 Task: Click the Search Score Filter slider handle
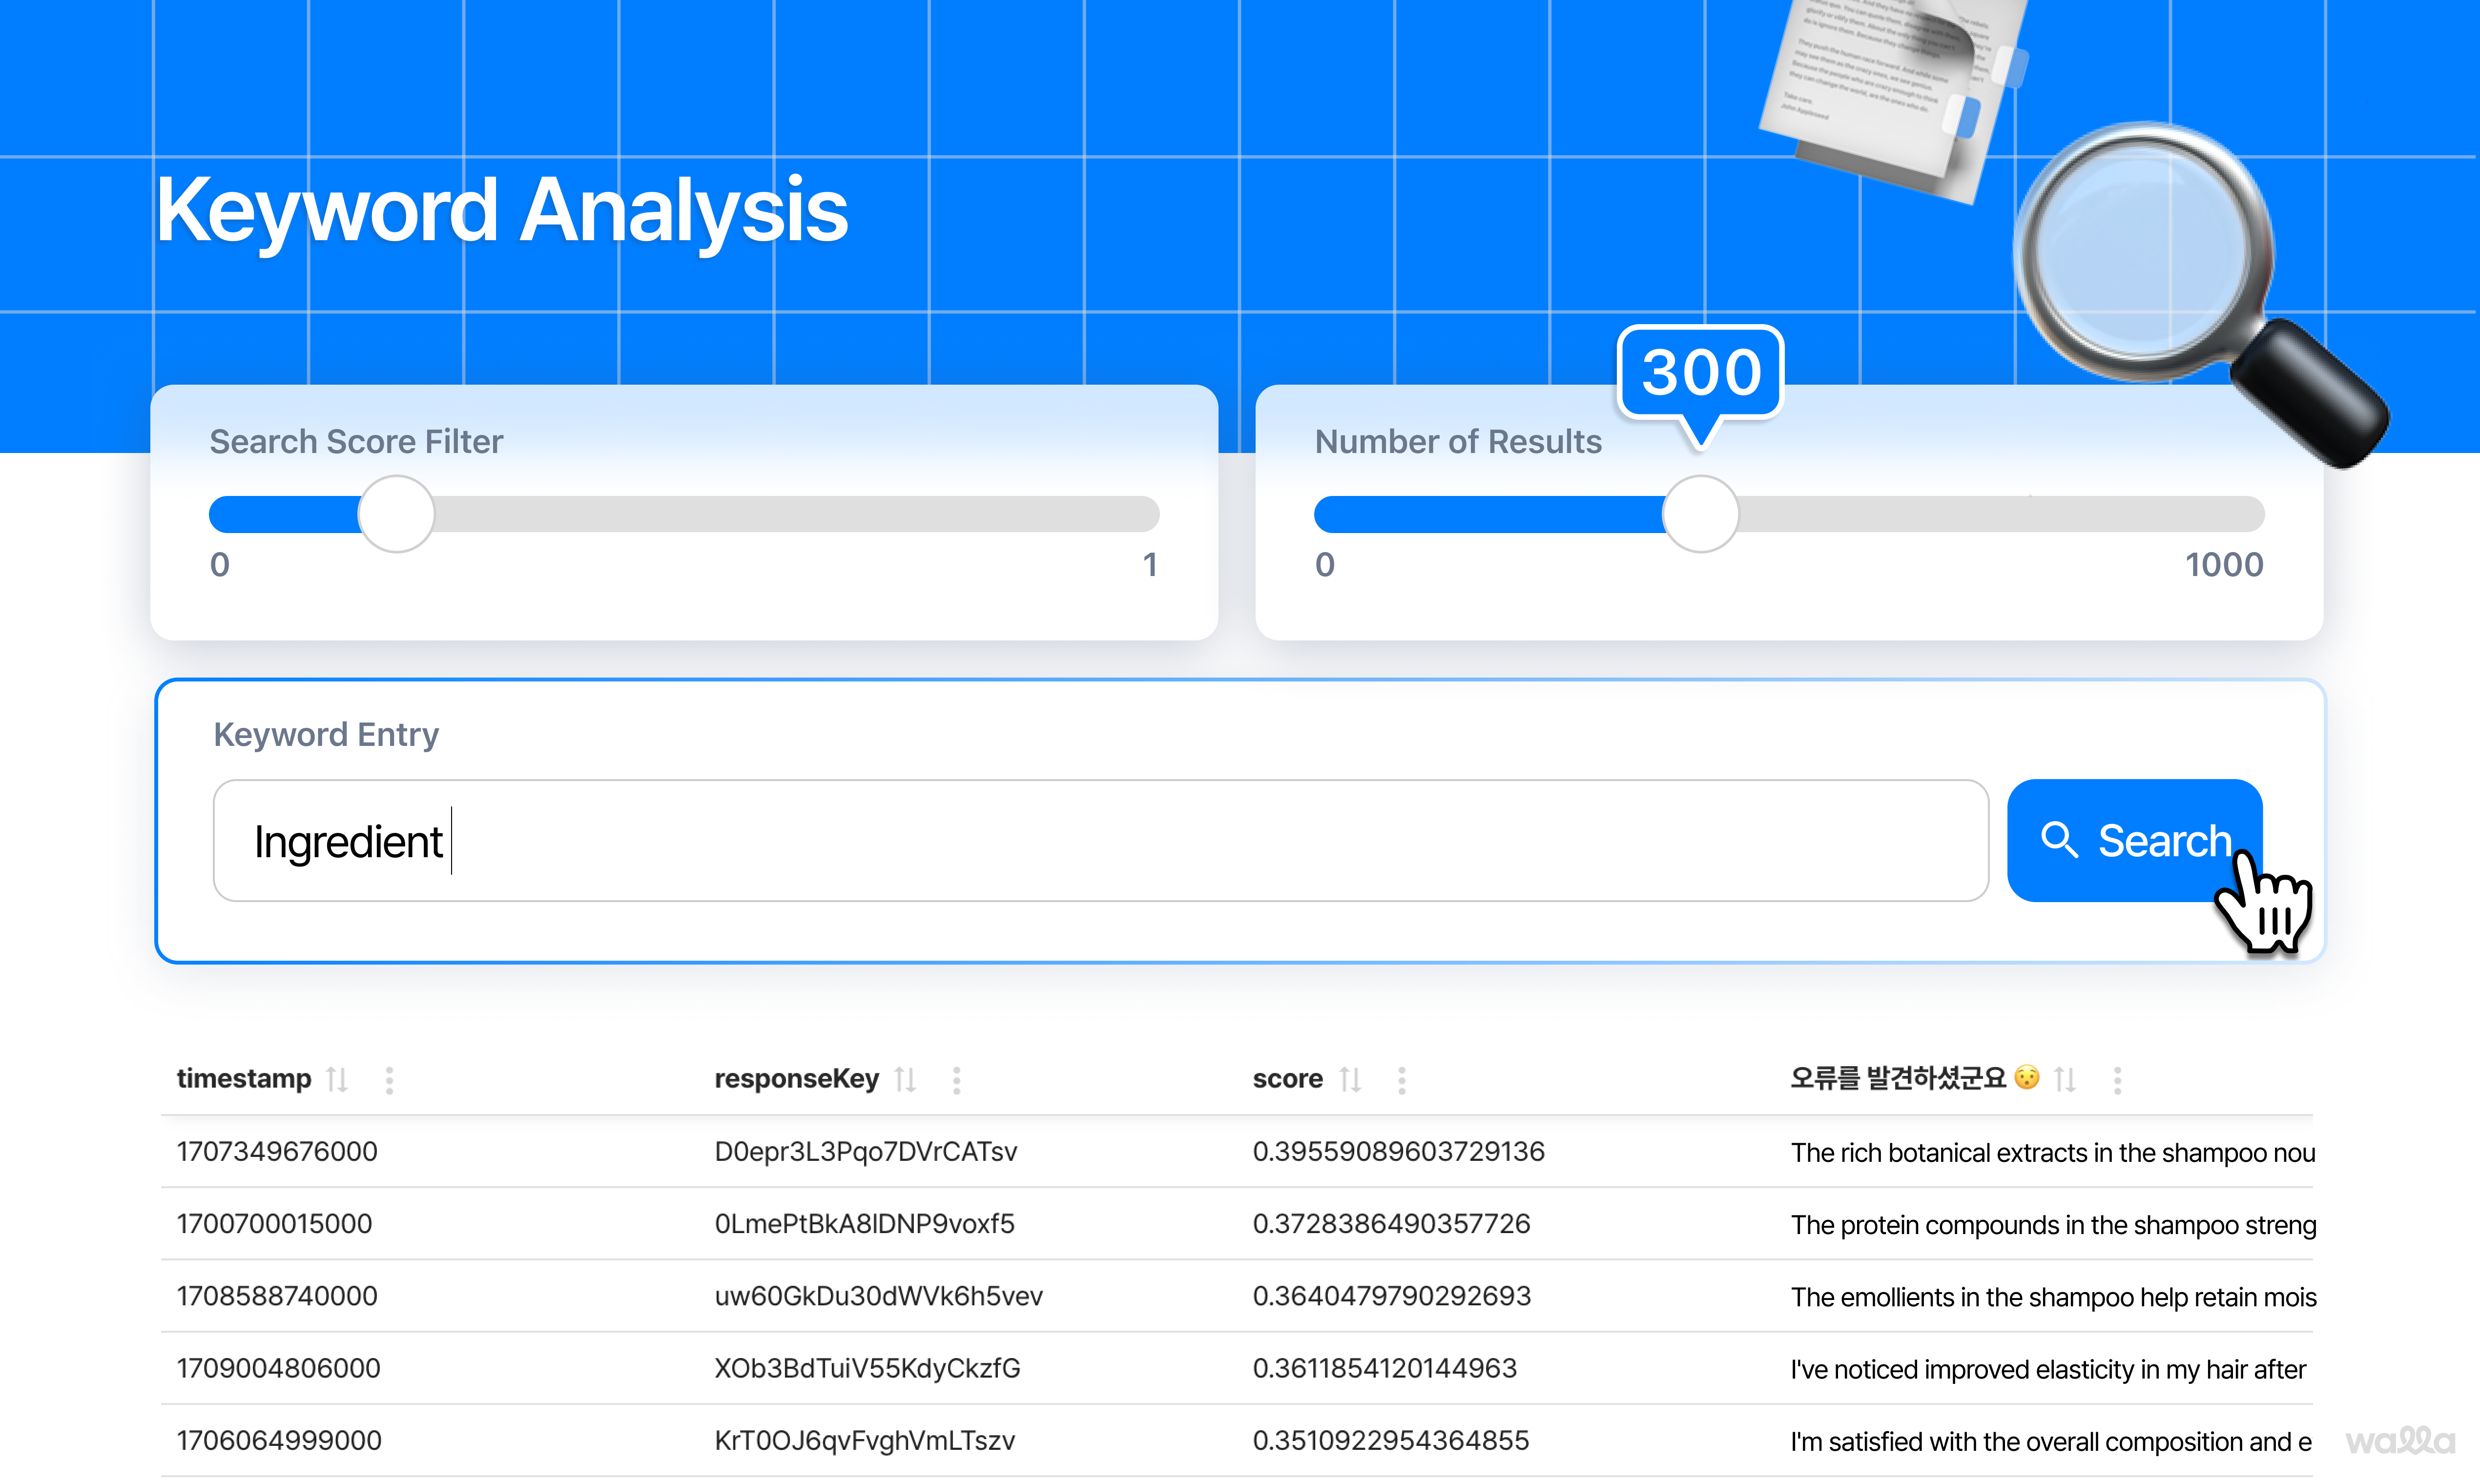[397, 514]
